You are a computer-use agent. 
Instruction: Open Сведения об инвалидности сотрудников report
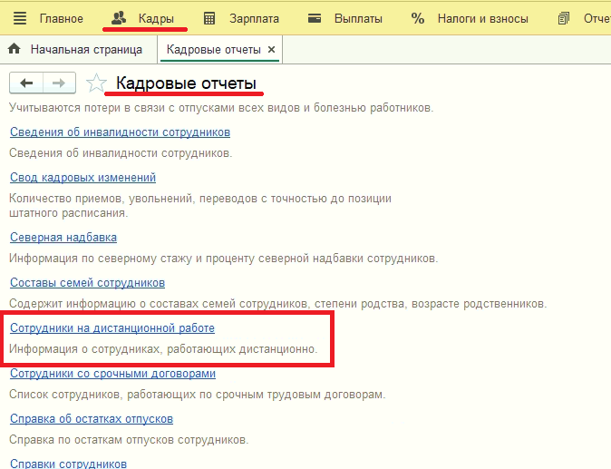(120, 132)
